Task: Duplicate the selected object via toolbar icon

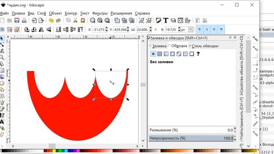Action: 117,21
